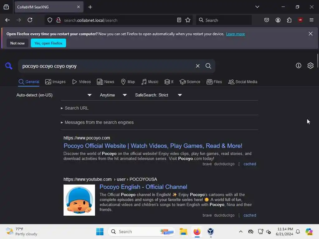The width and height of the screenshot is (319, 239).
Task: Switch to Images search category
Action: click(55, 82)
